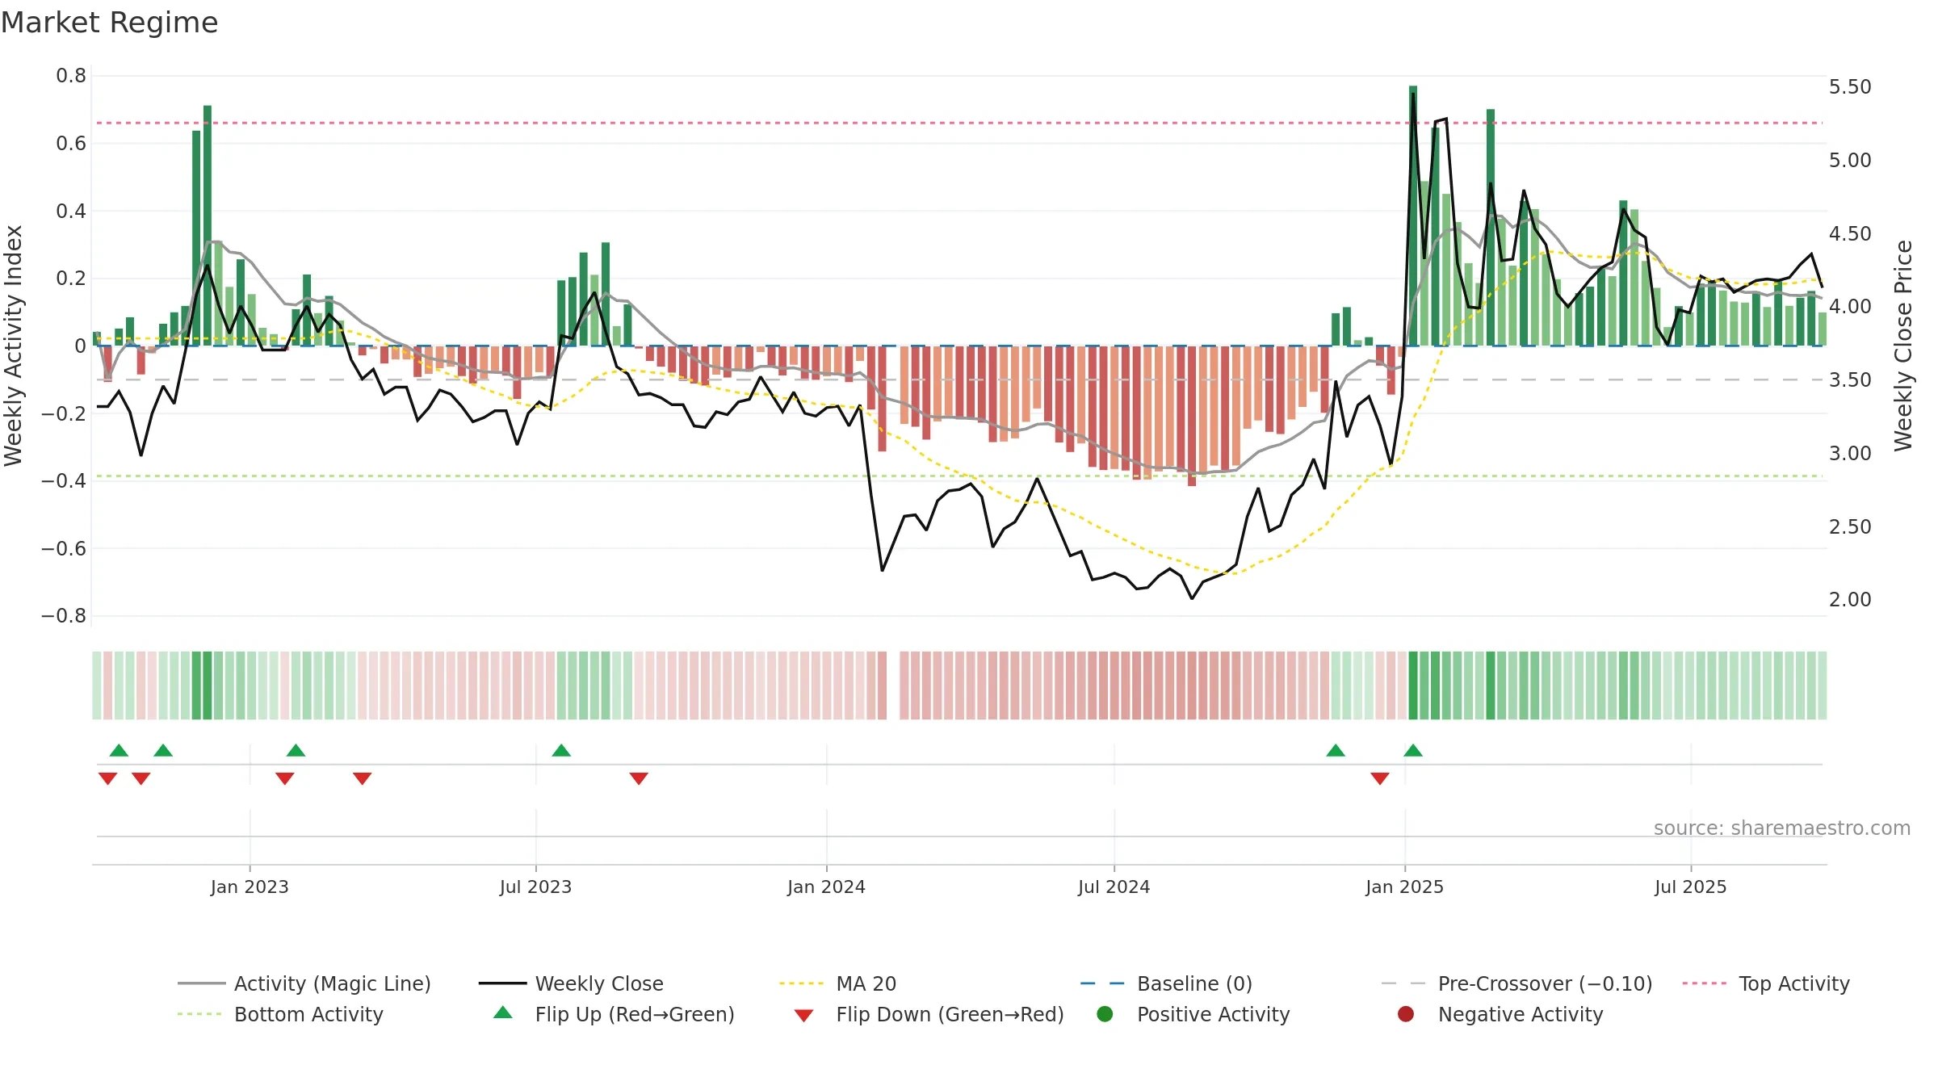Screen dimensions: 1938x1090
Task: Click the Weekly Activity Index axis title
Action: point(14,346)
